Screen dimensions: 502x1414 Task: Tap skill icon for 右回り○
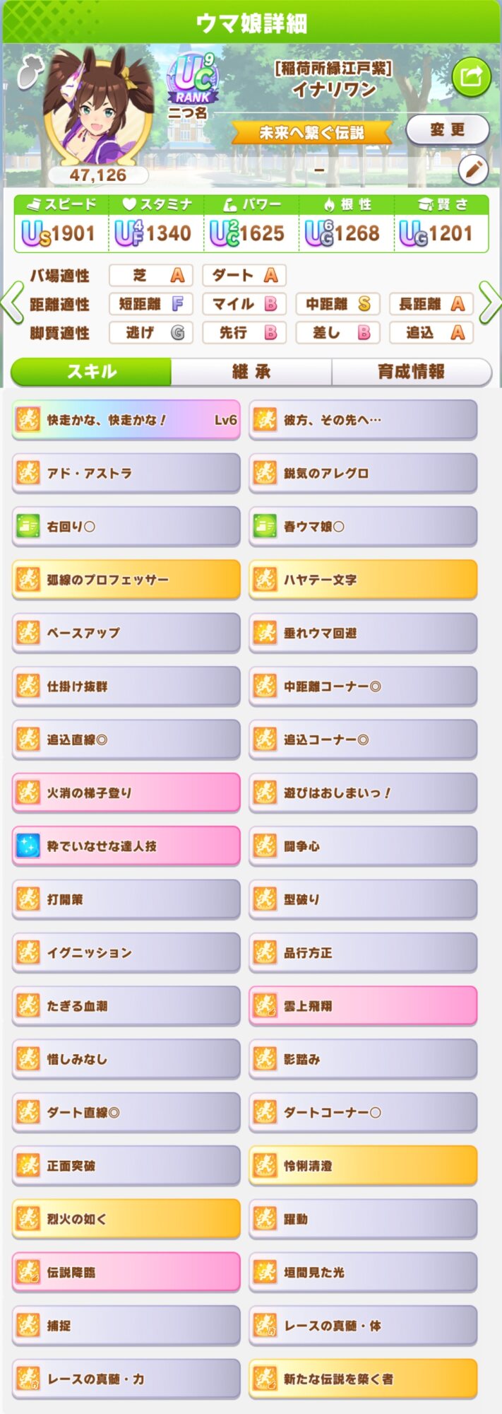click(28, 527)
